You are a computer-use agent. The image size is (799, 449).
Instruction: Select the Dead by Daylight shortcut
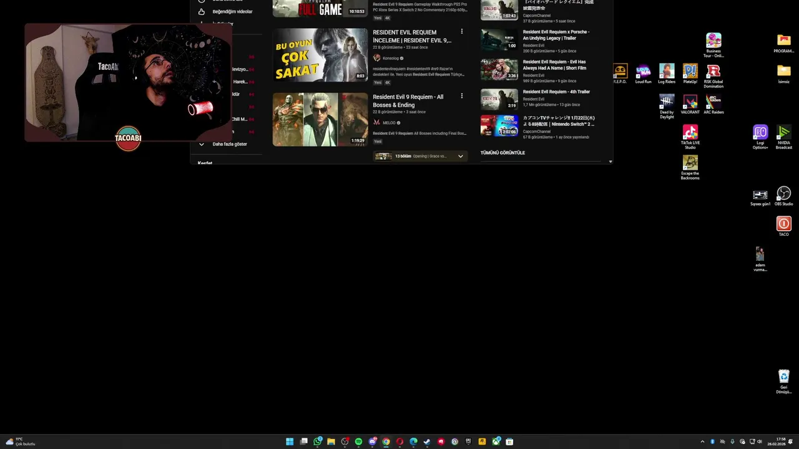667,107
